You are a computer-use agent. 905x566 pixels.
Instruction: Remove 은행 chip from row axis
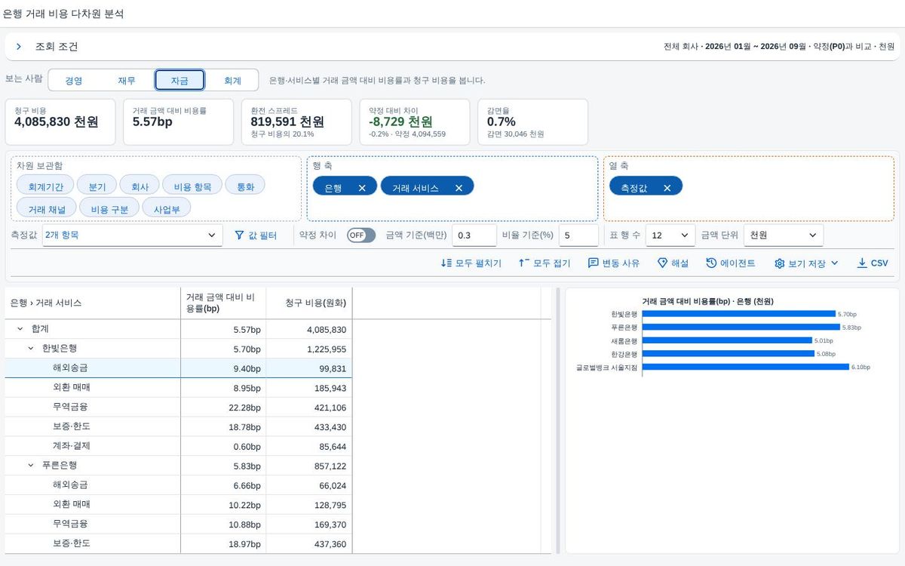tap(362, 188)
